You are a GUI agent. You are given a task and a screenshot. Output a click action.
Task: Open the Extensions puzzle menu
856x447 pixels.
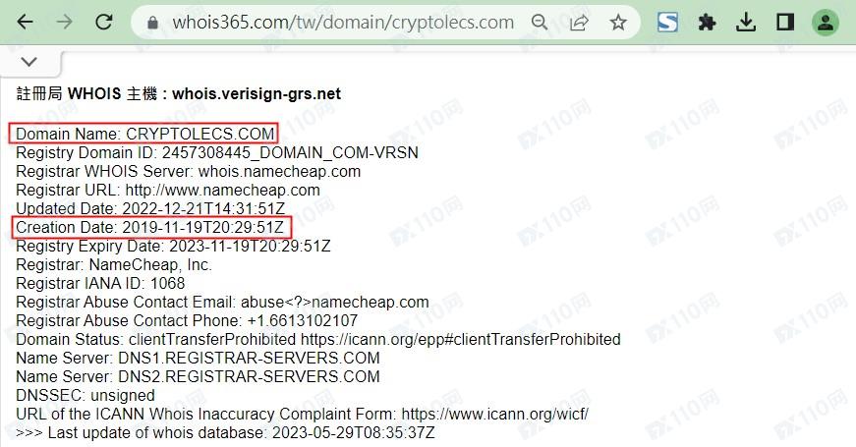[x=707, y=23]
